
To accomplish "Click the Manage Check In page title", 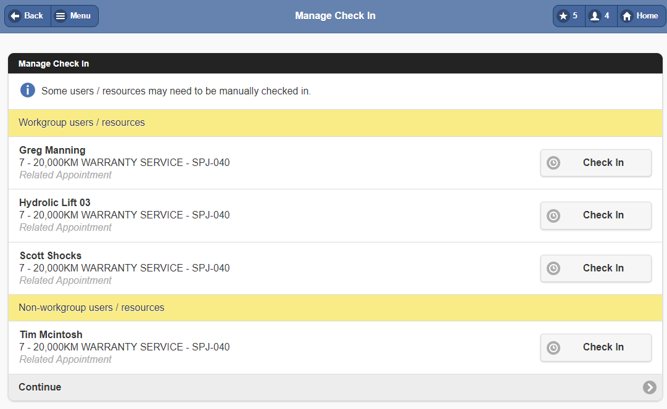I will pyautogui.click(x=335, y=16).
